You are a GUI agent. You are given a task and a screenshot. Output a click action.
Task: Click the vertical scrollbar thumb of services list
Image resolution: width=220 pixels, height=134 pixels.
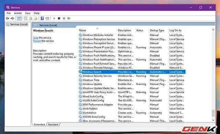(x=213, y=113)
